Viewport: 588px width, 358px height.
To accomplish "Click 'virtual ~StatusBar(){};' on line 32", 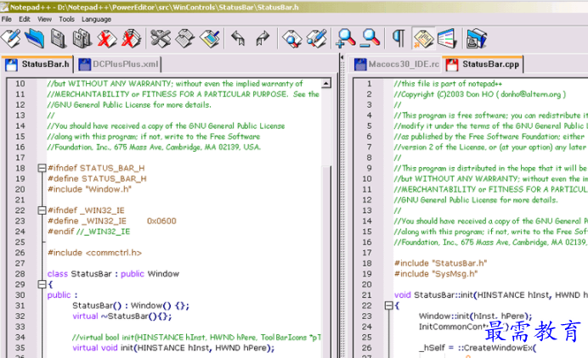I will click(122, 316).
